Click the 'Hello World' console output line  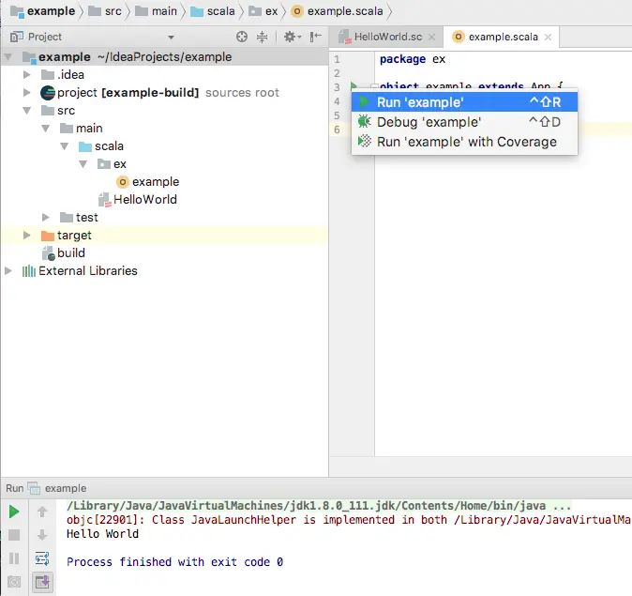tap(102, 534)
